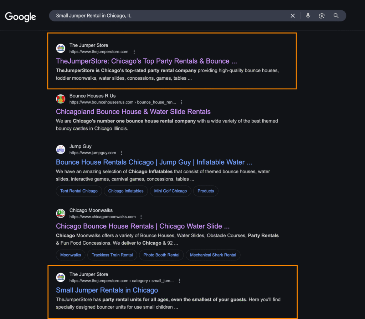Open Bounce House Rentals Chicago Jump Guy link

tap(154, 162)
